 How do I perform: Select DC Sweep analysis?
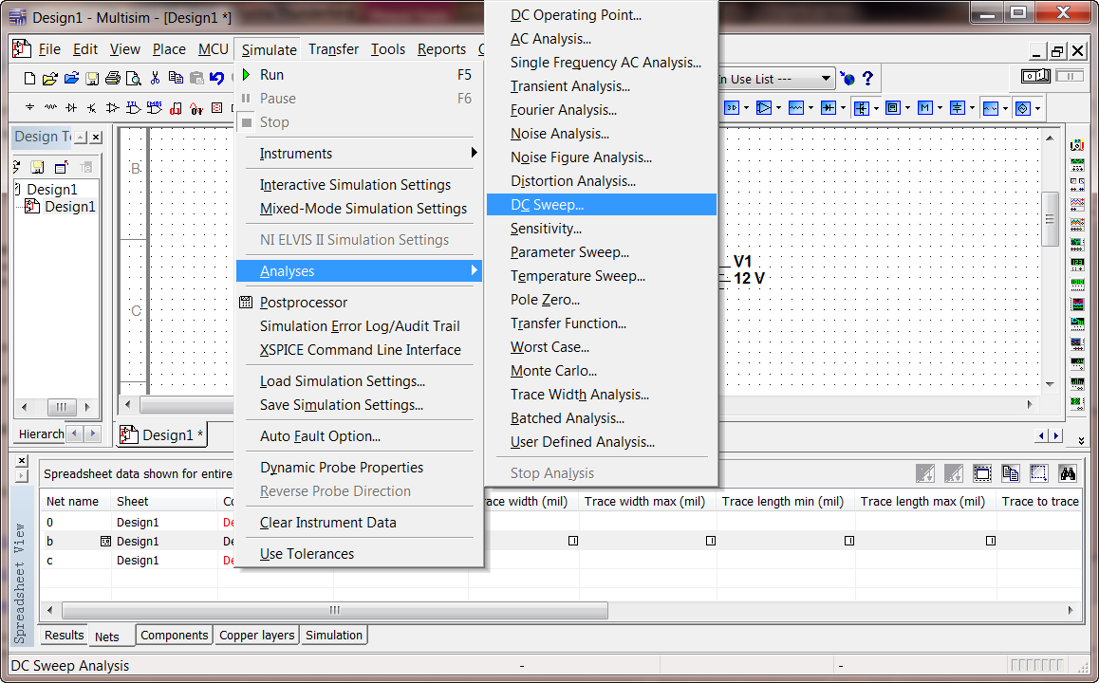click(x=602, y=205)
